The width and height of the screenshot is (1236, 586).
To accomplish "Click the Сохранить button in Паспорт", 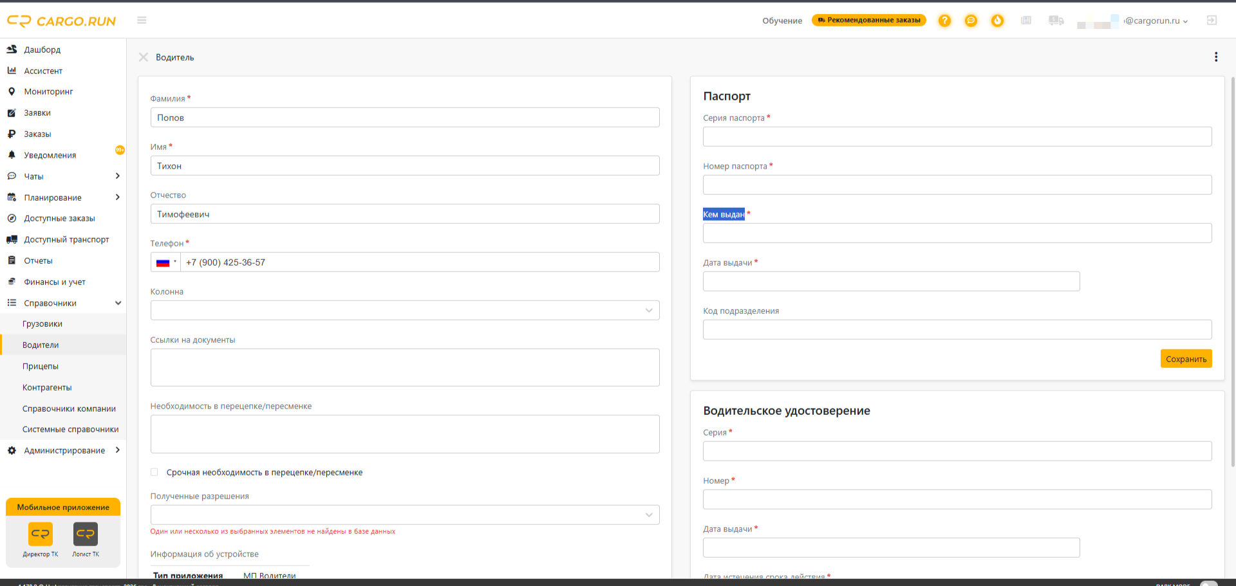I will [x=1186, y=359].
